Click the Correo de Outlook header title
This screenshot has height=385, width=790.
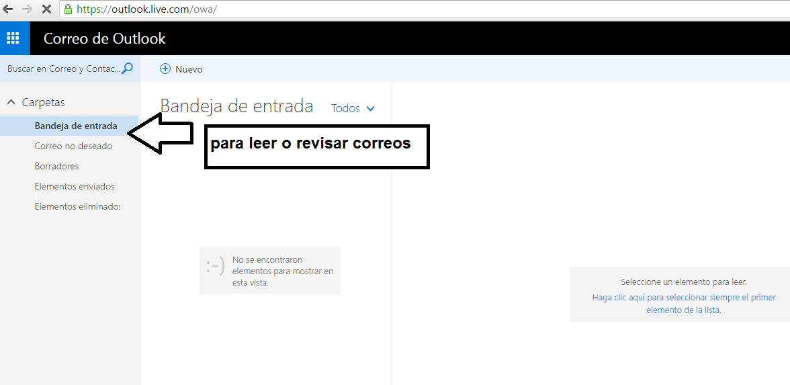(x=104, y=38)
